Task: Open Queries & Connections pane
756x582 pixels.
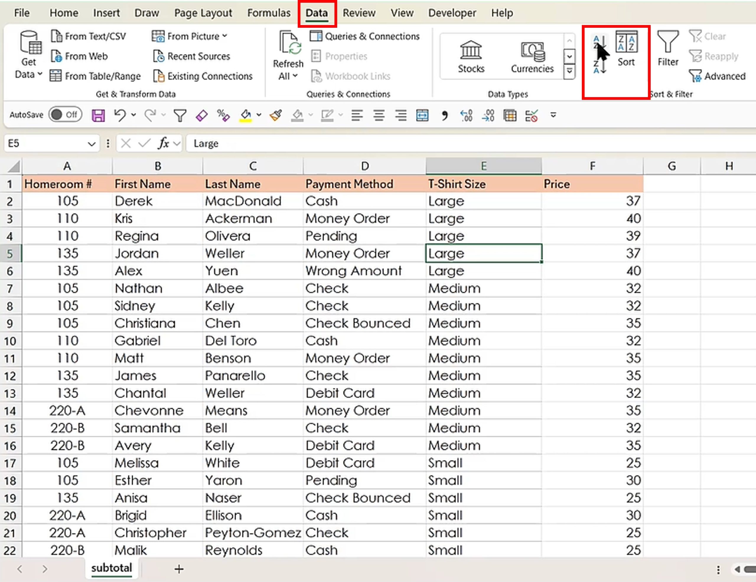Action: pos(365,36)
